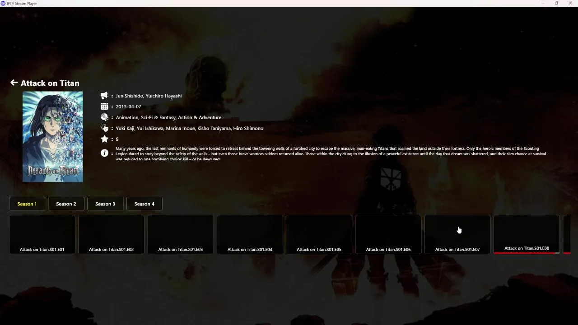Play episode Attack on Titan.S01.E01
This screenshot has height=325, width=578.
(x=42, y=234)
